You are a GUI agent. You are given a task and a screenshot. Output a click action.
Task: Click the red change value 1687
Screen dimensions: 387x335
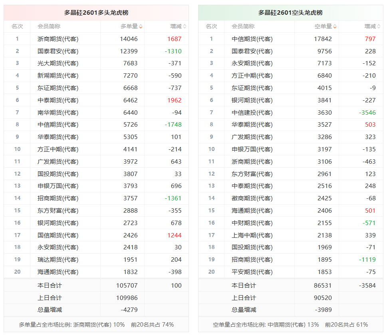(174, 39)
